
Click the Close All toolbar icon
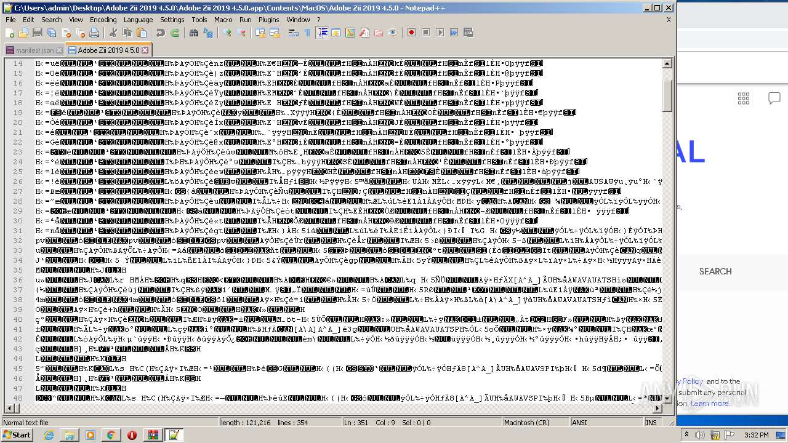81,33
